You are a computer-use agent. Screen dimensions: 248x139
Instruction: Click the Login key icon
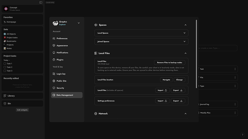coord(54,74)
